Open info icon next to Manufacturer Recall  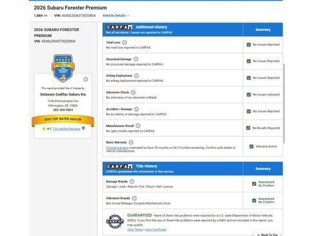pyautogui.click(x=138, y=126)
